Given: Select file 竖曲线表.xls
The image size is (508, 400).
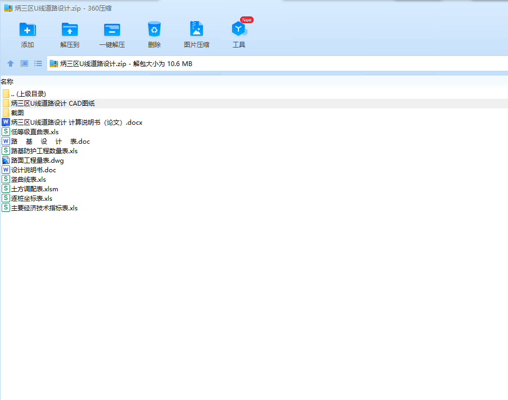Looking at the screenshot, I should pos(29,180).
